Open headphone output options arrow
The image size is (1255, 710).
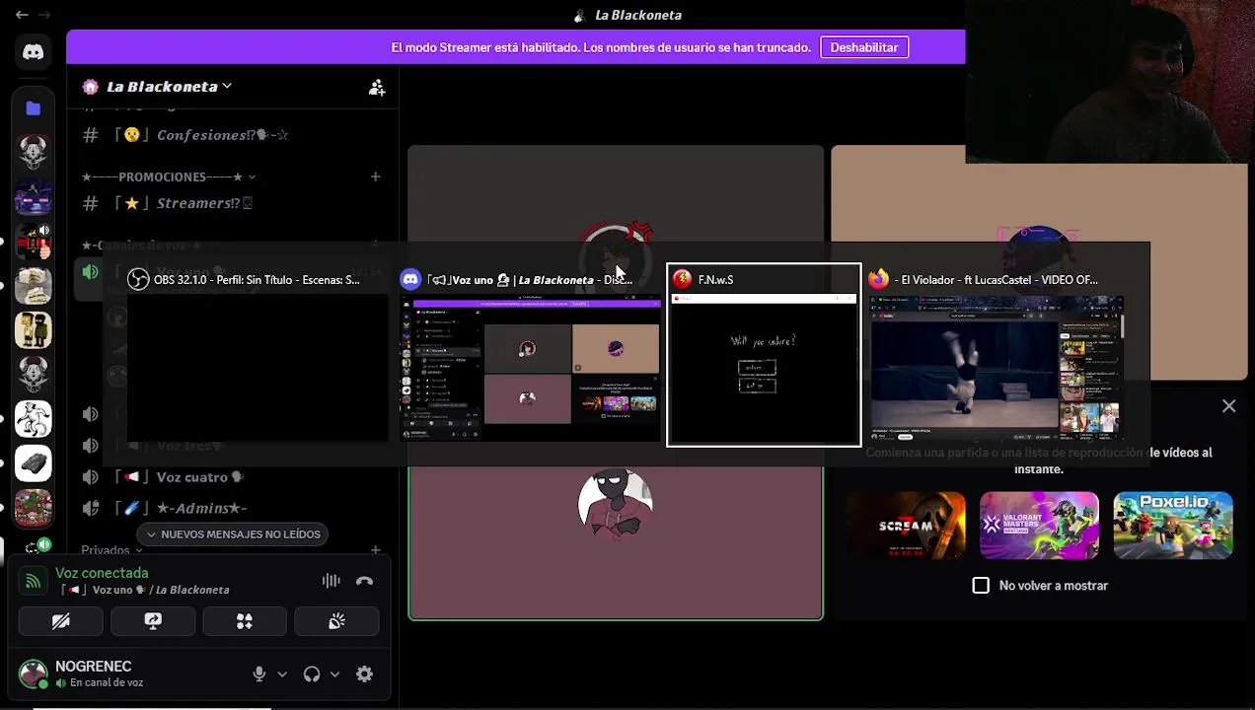pyautogui.click(x=334, y=674)
